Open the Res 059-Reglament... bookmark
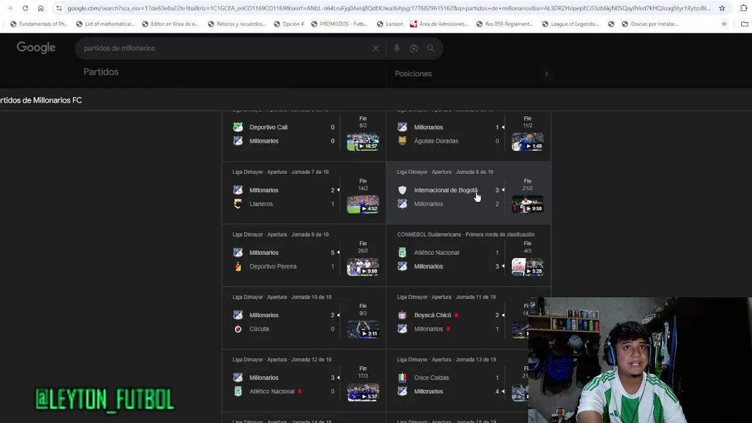 pyautogui.click(x=505, y=24)
